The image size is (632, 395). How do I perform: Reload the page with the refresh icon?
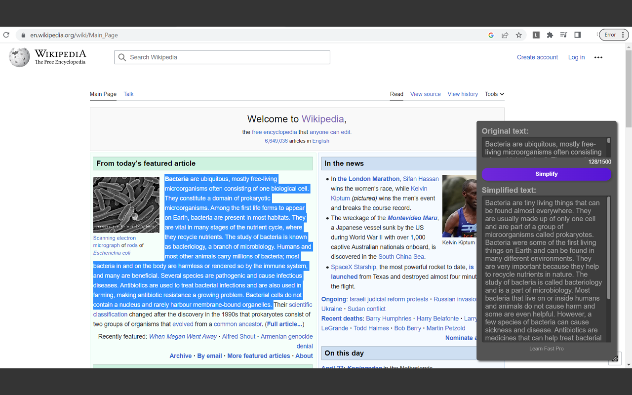(6, 35)
